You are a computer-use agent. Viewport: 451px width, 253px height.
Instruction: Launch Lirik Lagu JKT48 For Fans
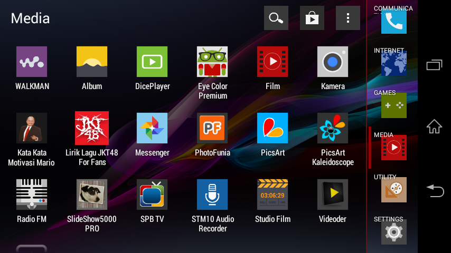tap(92, 128)
